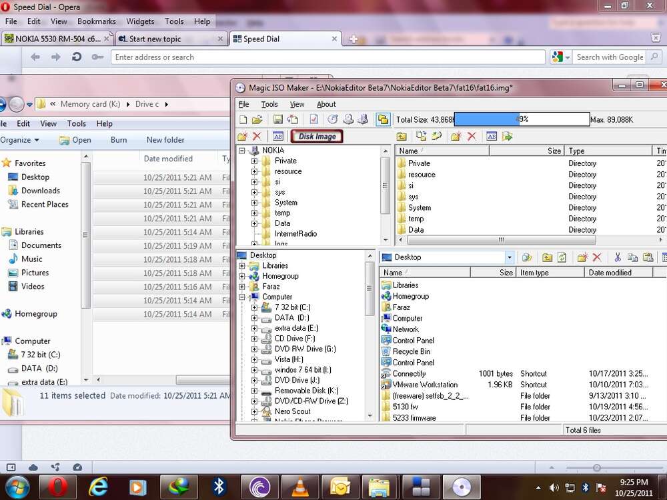Open Magic ISO About menu
Screen dimensions: 667x500
click(326, 104)
